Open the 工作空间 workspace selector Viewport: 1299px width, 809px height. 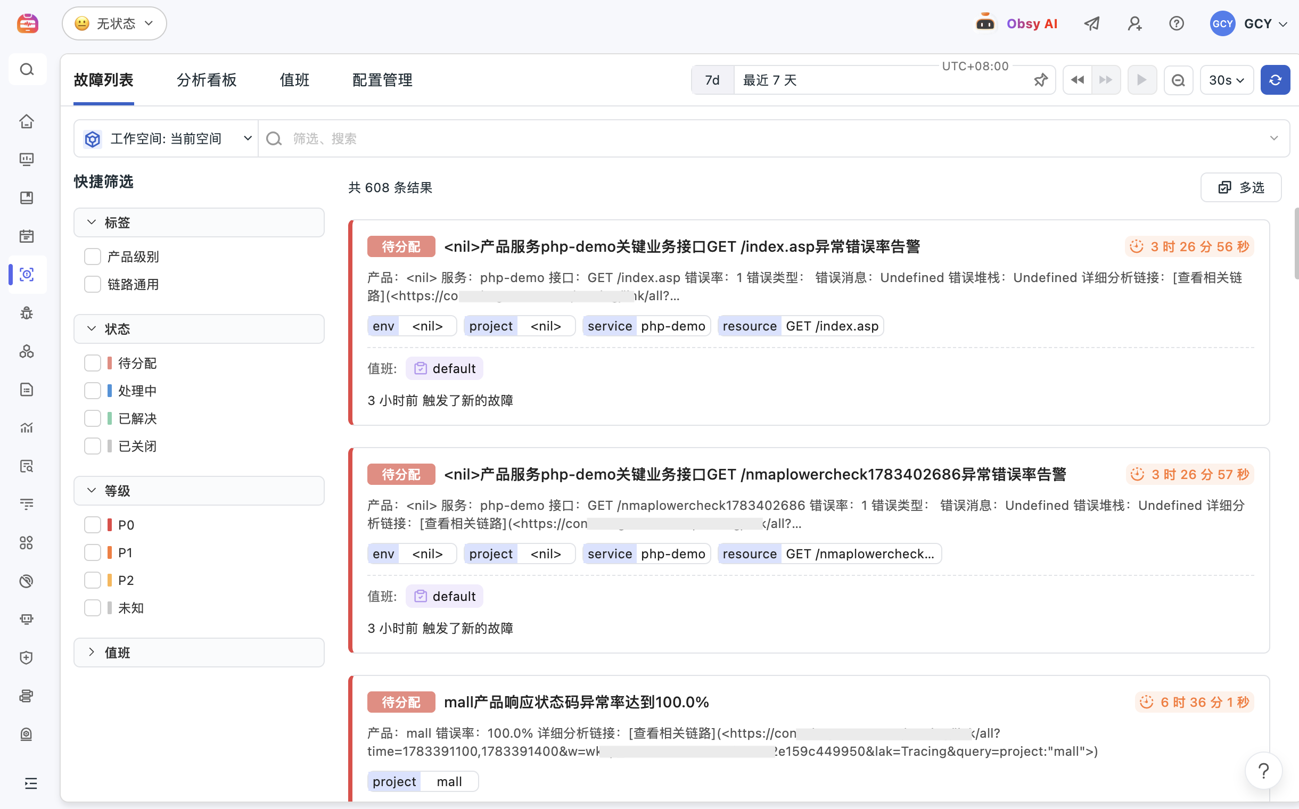[x=167, y=139]
